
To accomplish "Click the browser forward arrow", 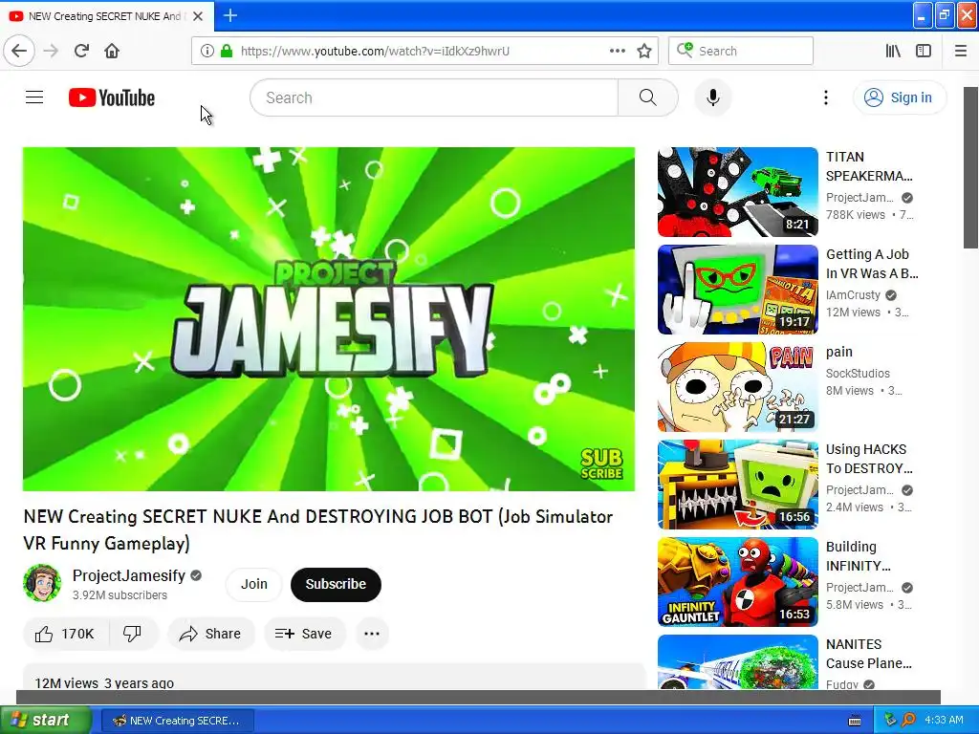I will click(x=52, y=51).
